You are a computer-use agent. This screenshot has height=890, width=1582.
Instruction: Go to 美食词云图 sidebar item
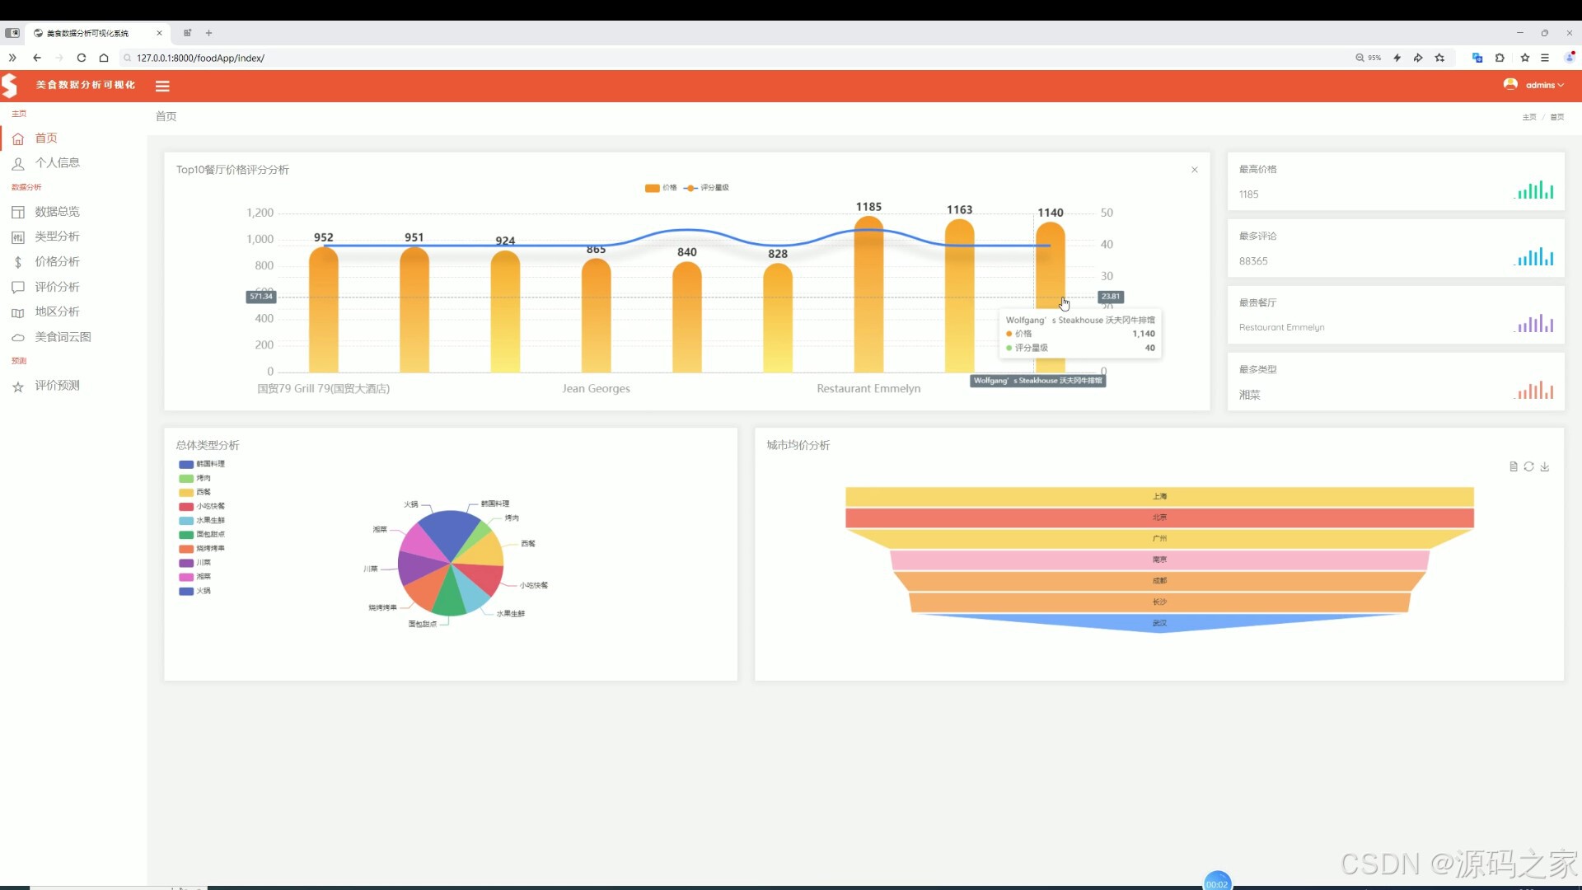coord(63,337)
